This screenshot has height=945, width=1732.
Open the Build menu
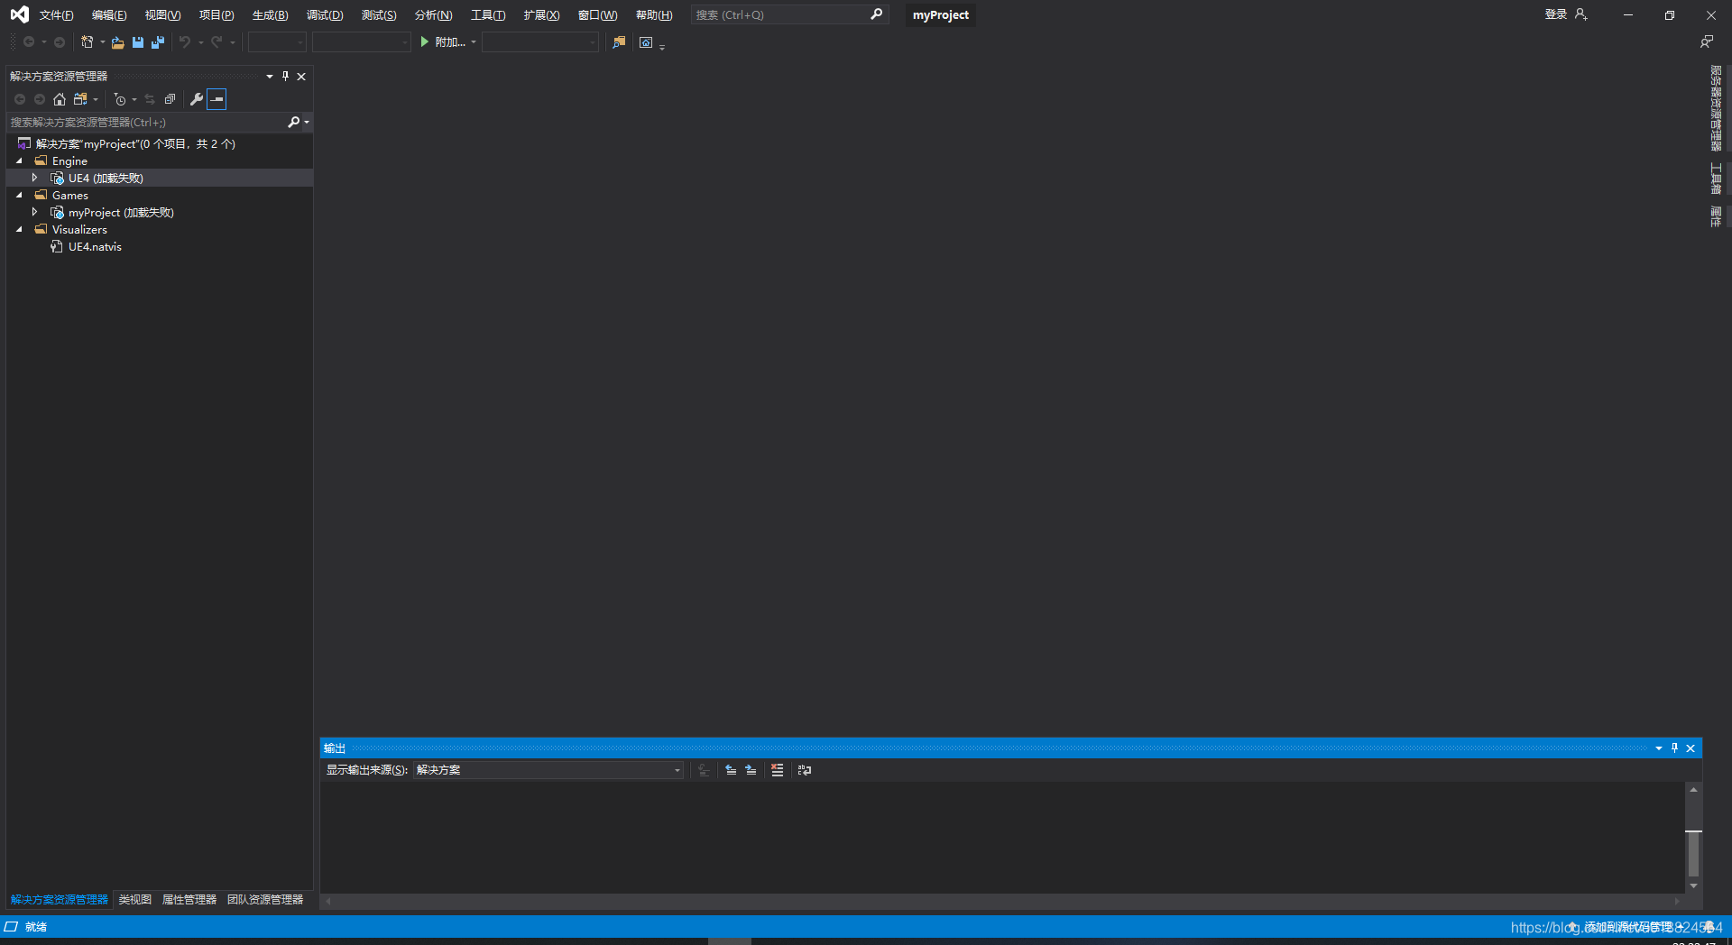(x=270, y=14)
